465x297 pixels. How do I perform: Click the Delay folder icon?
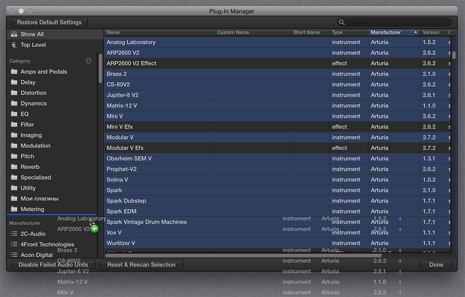[14, 82]
